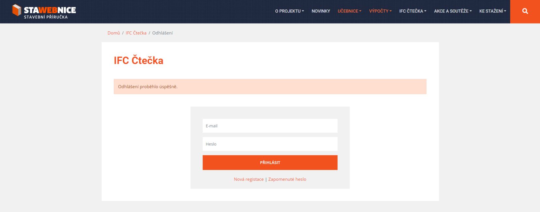This screenshot has width=540, height=212.
Task: Click the IFC Čtečka page heading
Action: click(138, 61)
